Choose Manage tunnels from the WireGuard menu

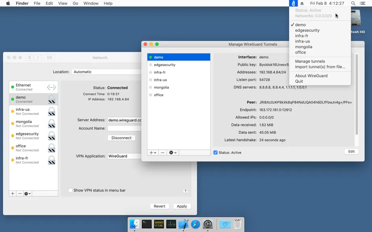tap(310, 61)
